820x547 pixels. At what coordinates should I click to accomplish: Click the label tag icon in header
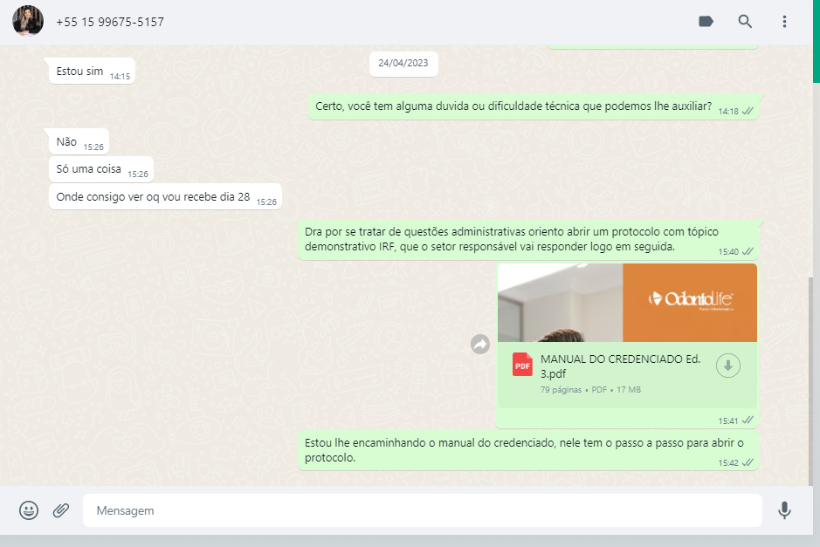point(706,22)
